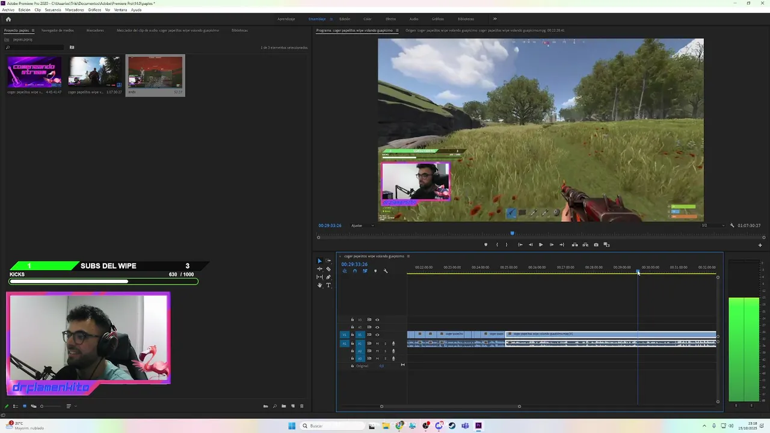The image size is (770, 433).
Task: Click New Bin folder icon in Project panel
Action: tap(284, 406)
